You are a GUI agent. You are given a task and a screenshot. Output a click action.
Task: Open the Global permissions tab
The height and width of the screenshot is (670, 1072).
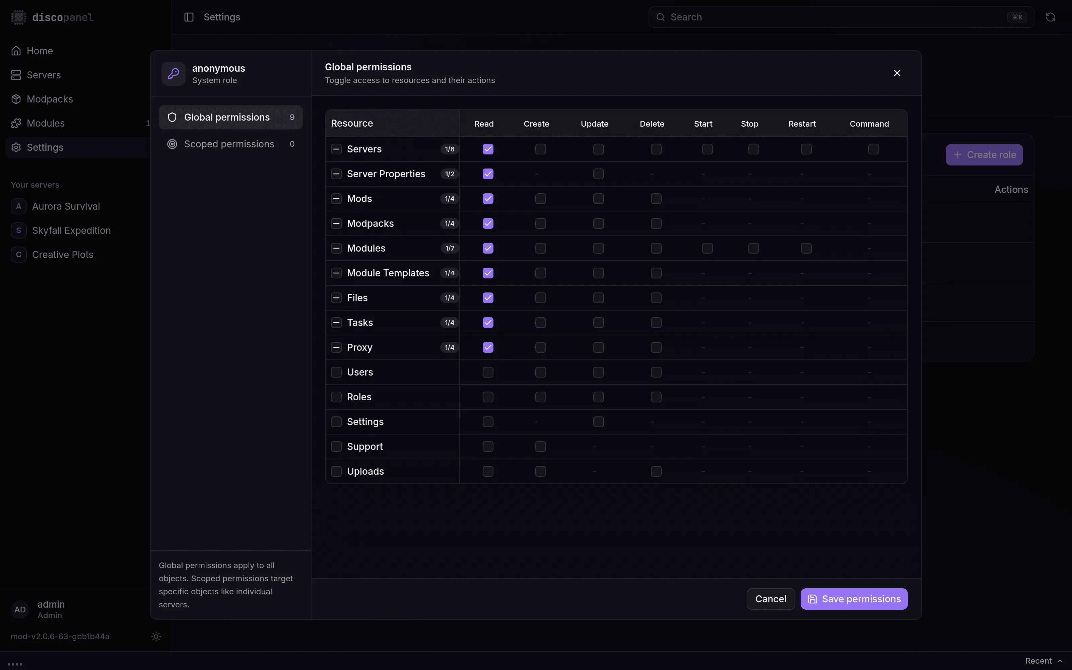231,118
